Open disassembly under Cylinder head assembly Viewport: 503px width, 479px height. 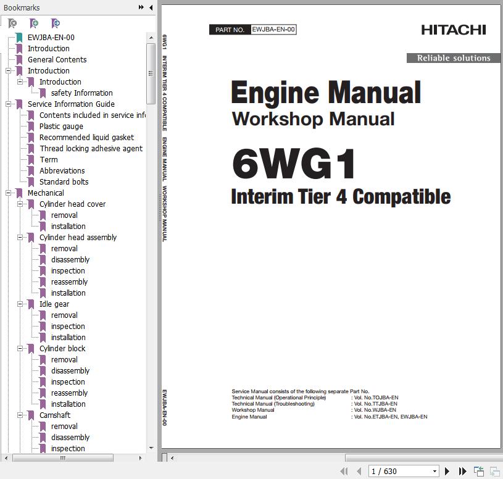click(70, 259)
